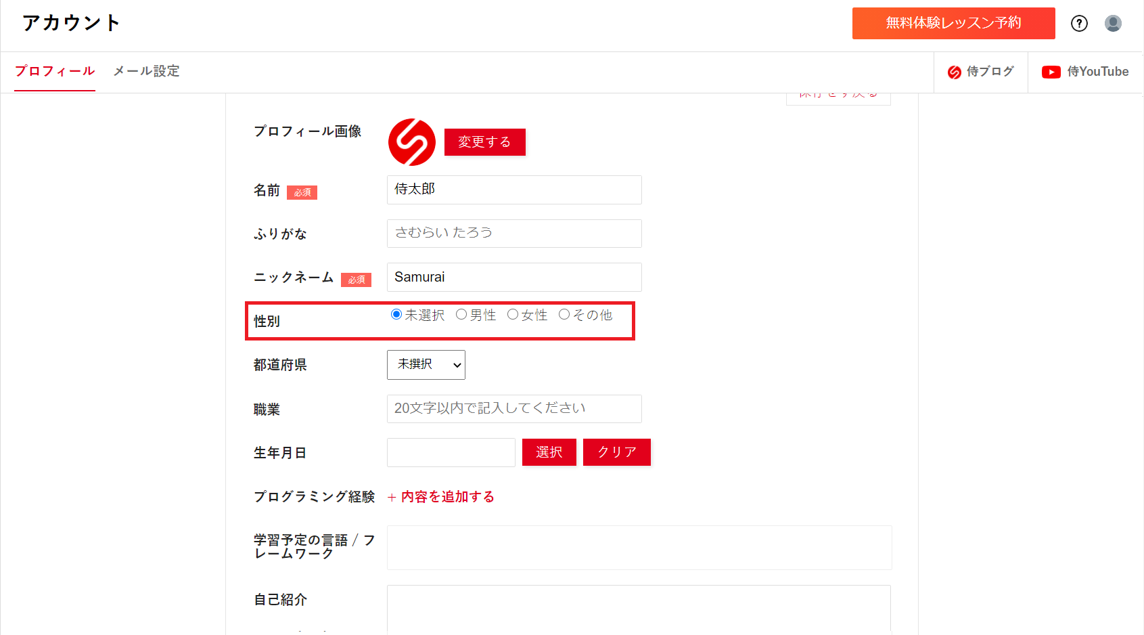Click the 選択 date button
Screen dimensions: 1144x635
(x=549, y=452)
